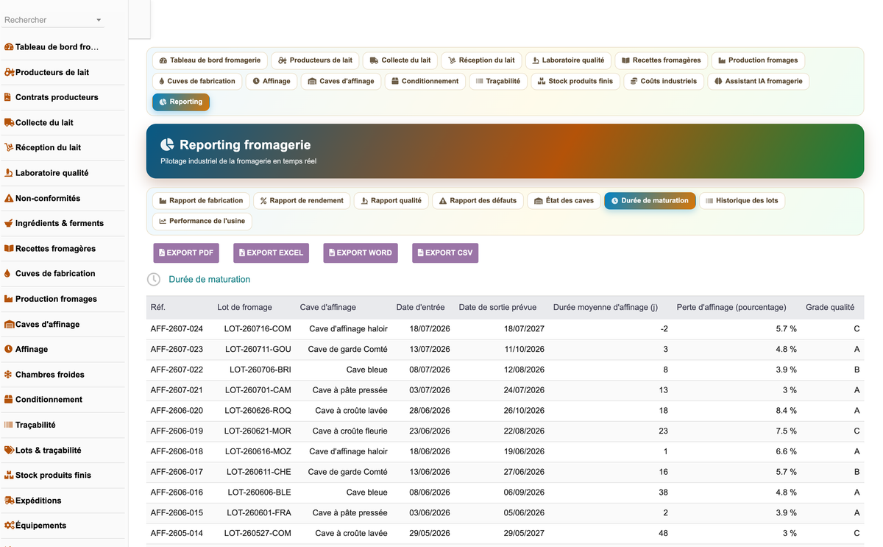The width and height of the screenshot is (883, 547).
Task: Click the EXPORT CSV button
Action: click(x=445, y=253)
